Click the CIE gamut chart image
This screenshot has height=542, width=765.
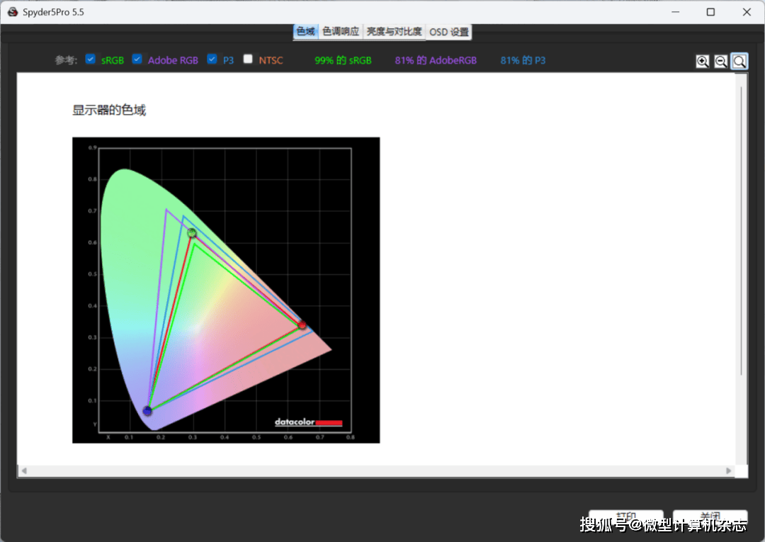(226, 290)
